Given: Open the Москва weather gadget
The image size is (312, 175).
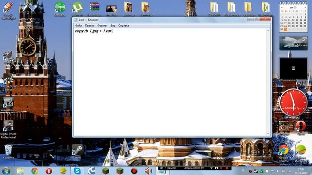Looking at the screenshot, I should (x=293, y=43).
